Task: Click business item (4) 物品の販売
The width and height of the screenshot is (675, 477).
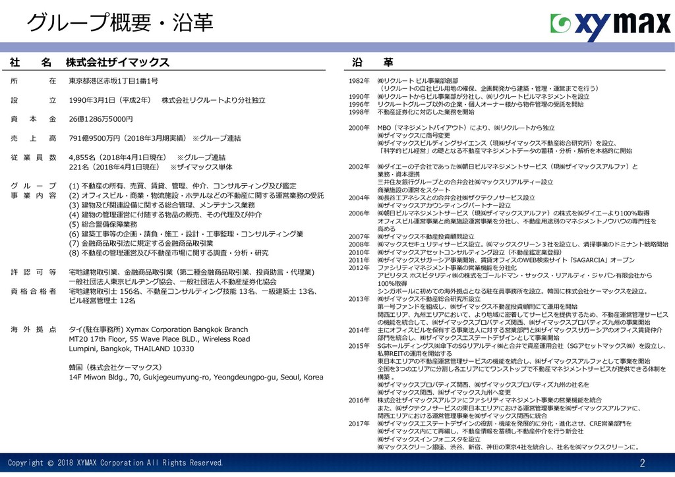Action: [165, 215]
